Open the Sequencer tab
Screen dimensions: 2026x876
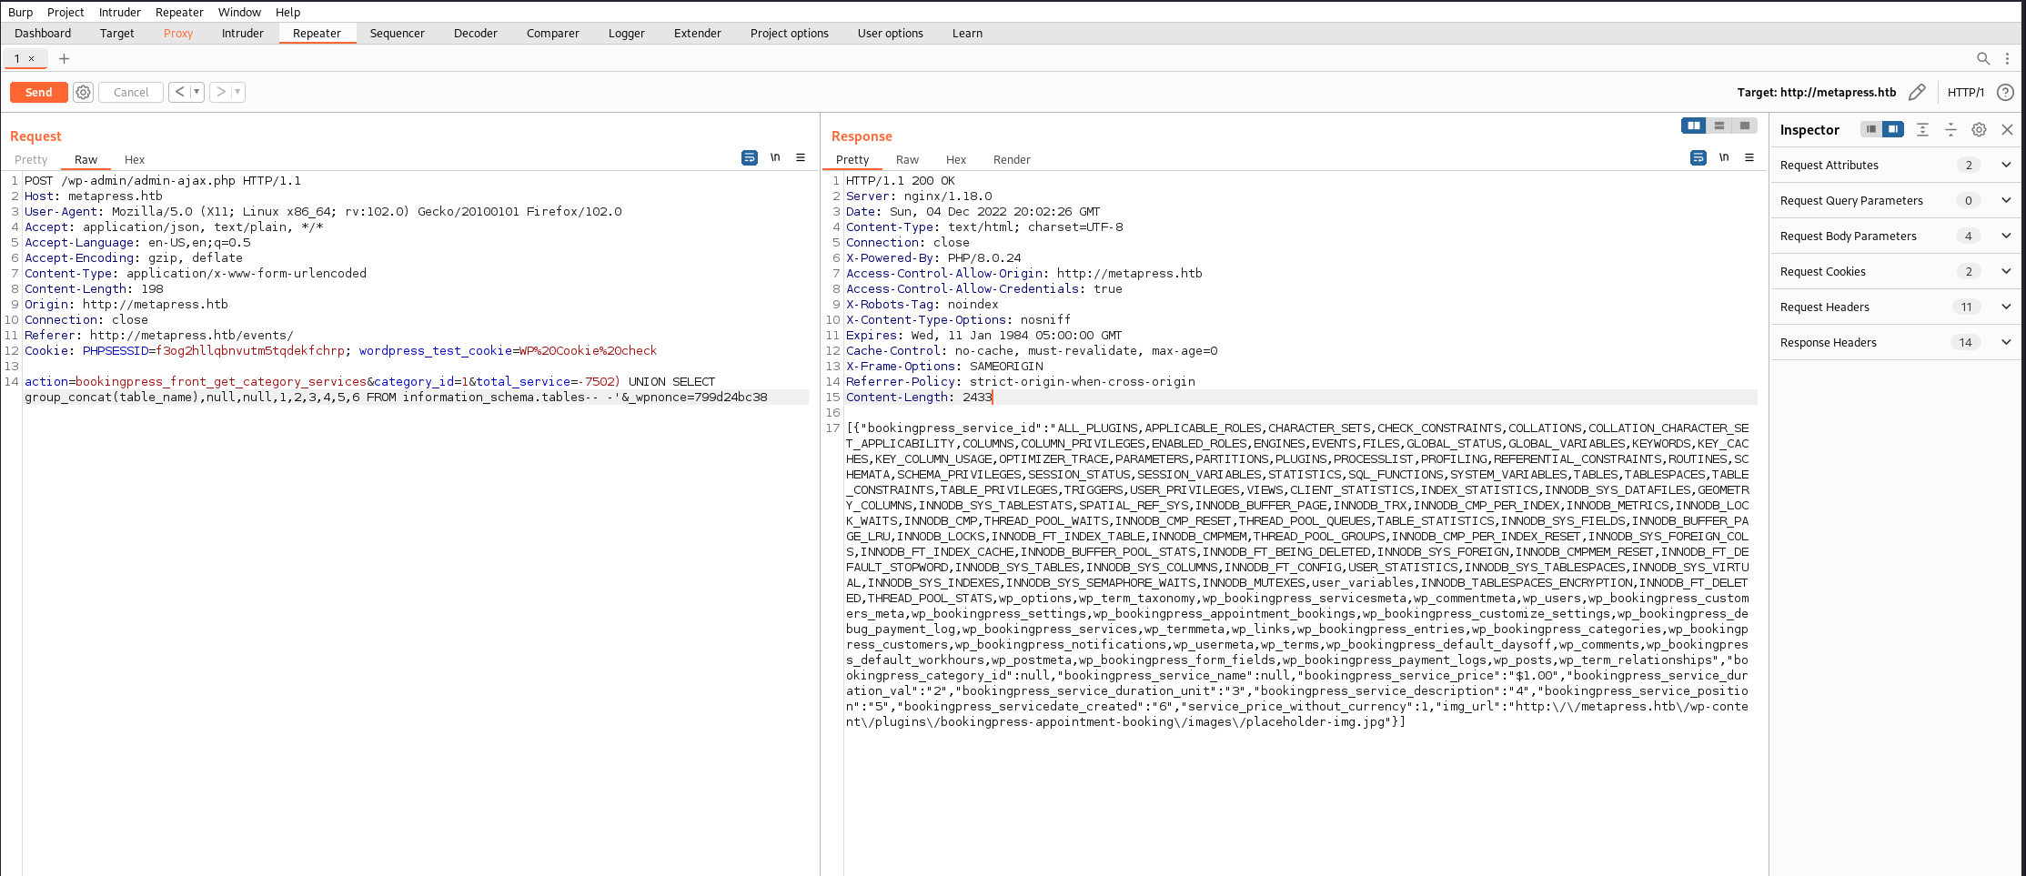398,33
